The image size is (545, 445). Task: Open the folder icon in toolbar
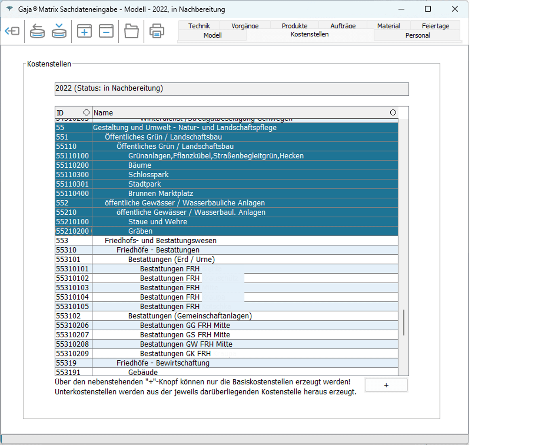131,31
